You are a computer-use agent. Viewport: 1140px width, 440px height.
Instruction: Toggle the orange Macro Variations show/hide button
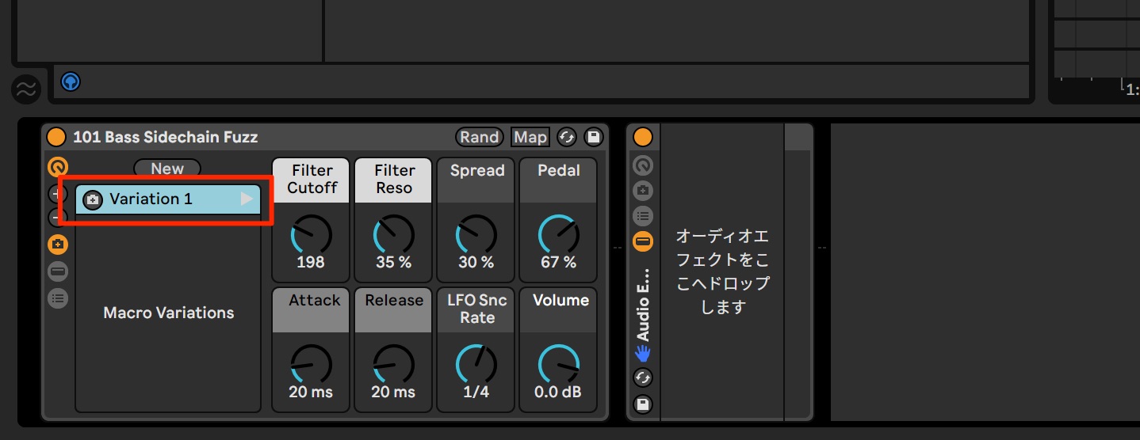(58, 245)
